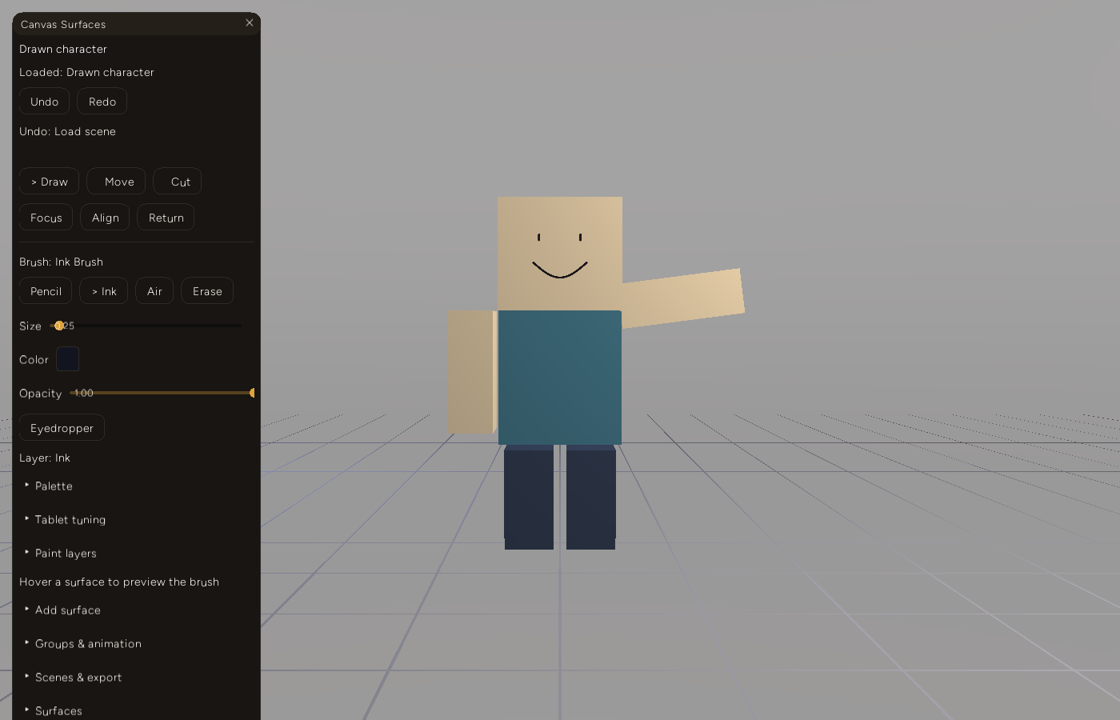Switch to Cut mode
The width and height of the screenshot is (1120, 720).
[x=177, y=182]
